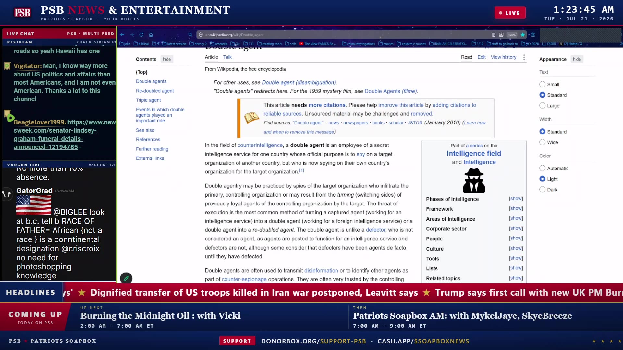
Task: Select Dark color option
Action: (542, 190)
